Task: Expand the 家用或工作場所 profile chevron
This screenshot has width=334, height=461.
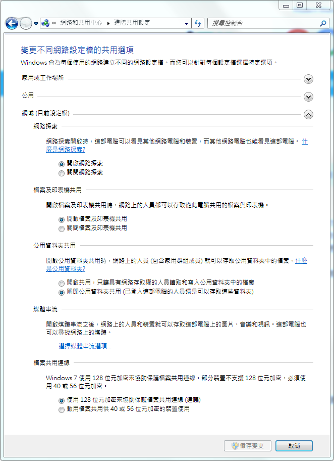Action: tap(308, 79)
